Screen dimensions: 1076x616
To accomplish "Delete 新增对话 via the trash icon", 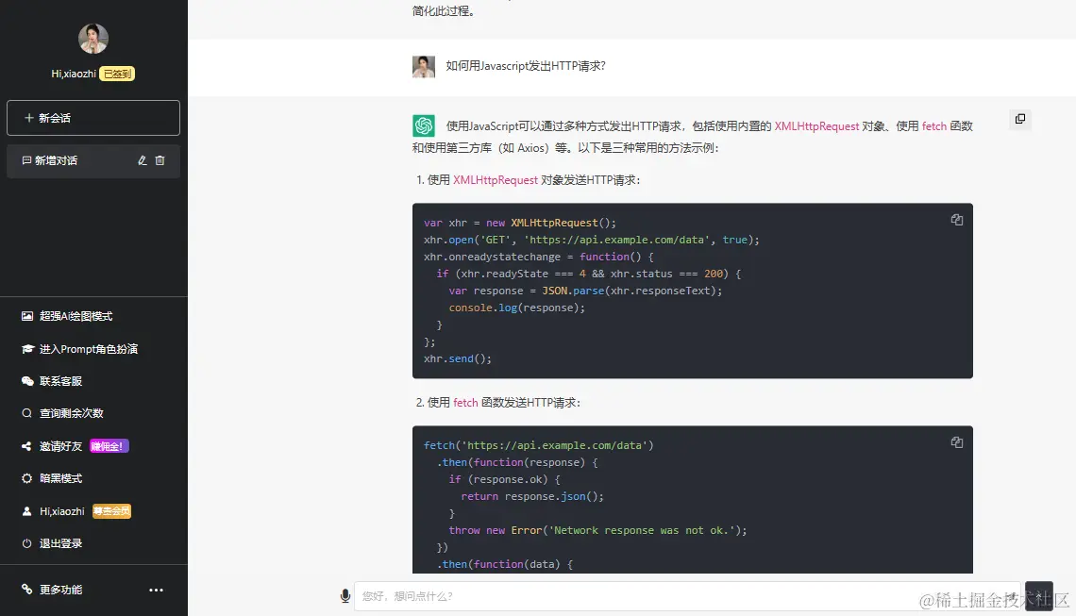I will point(160,160).
